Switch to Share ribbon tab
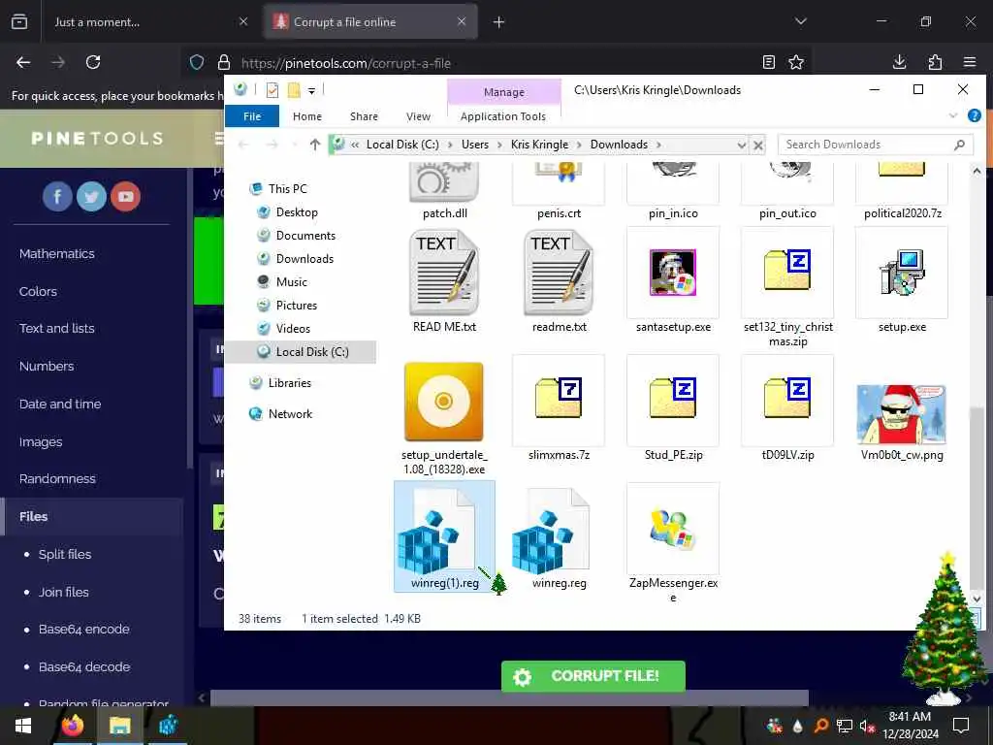Viewport: 993px width, 745px height. (365, 116)
